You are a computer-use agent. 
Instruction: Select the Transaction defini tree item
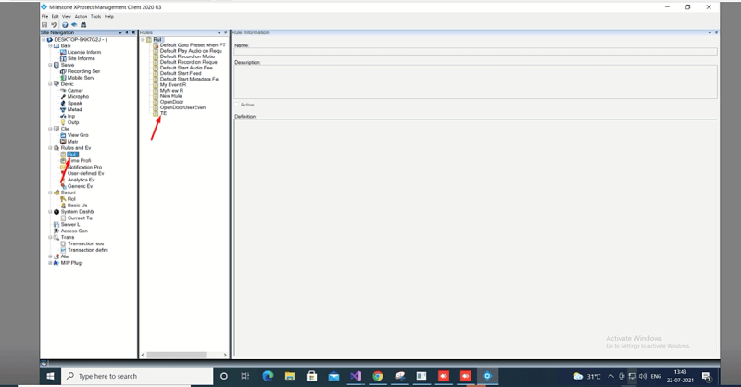click(x=87, y=250)
